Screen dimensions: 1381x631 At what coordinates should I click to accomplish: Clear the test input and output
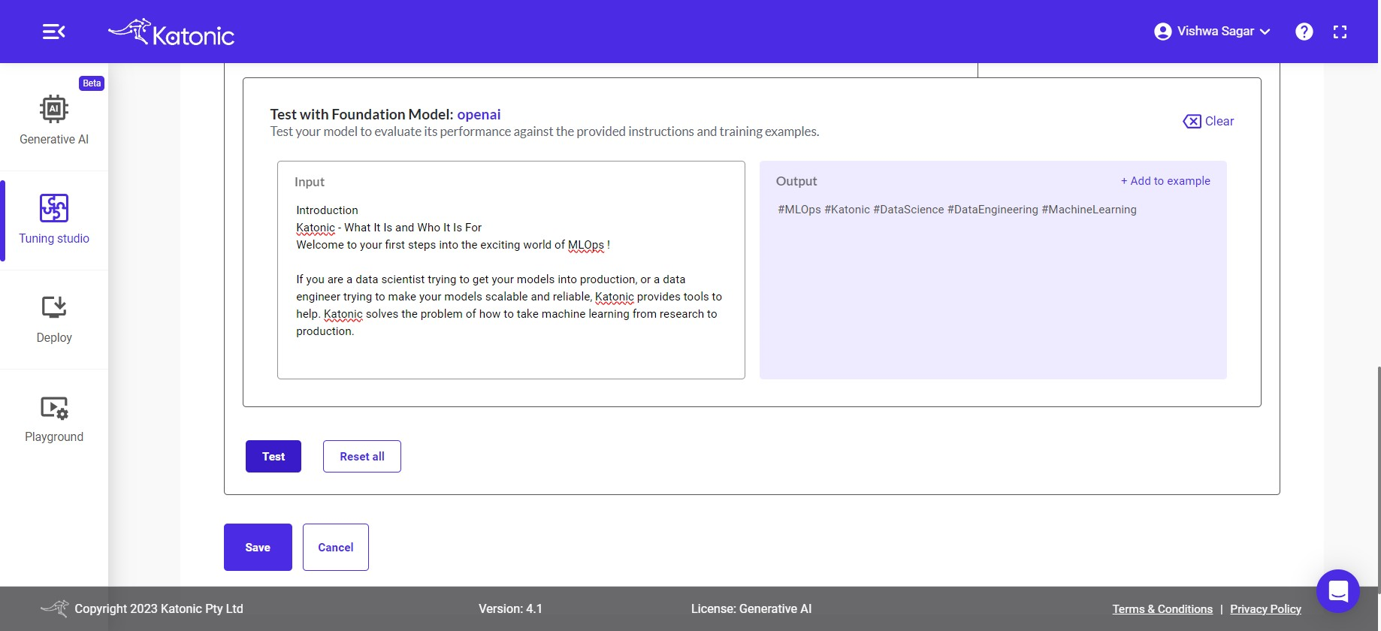click(1208, 121)
